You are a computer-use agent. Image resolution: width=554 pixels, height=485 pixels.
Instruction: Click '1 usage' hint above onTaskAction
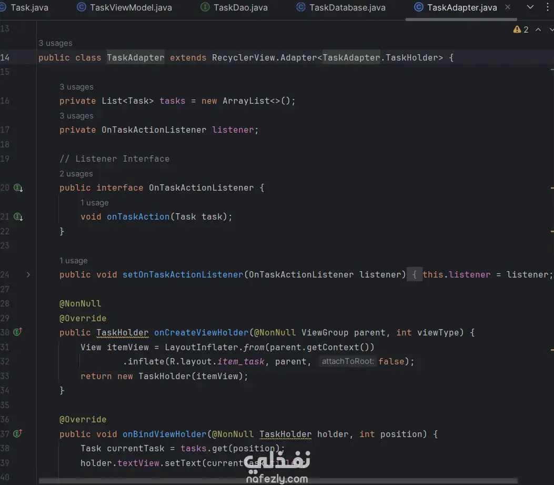[x=95, y=203]
